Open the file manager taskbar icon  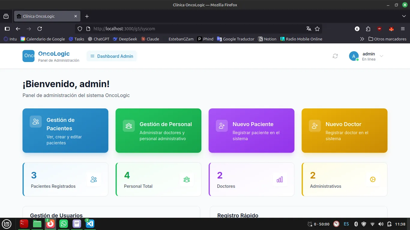(37, 224)
